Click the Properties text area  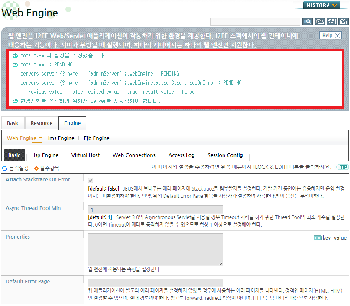156,249
